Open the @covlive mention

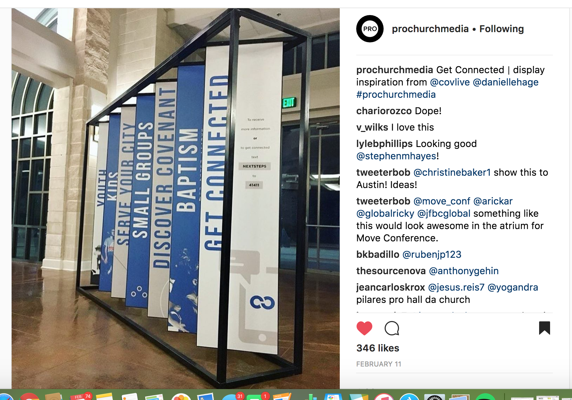tap(450, 82)
